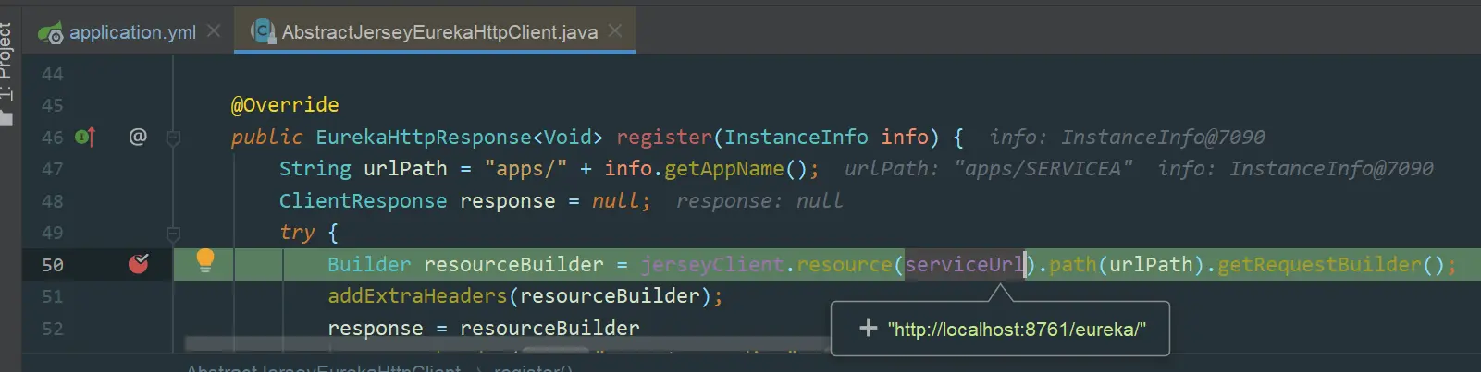Click the implements-method gutter icon at line 46

click(85, 138)
